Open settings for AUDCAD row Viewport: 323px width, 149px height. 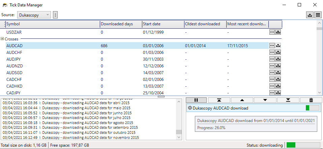tap(272, 46)
